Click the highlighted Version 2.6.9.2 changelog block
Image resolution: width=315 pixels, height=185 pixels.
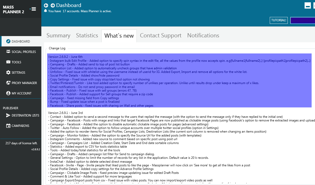179,80
